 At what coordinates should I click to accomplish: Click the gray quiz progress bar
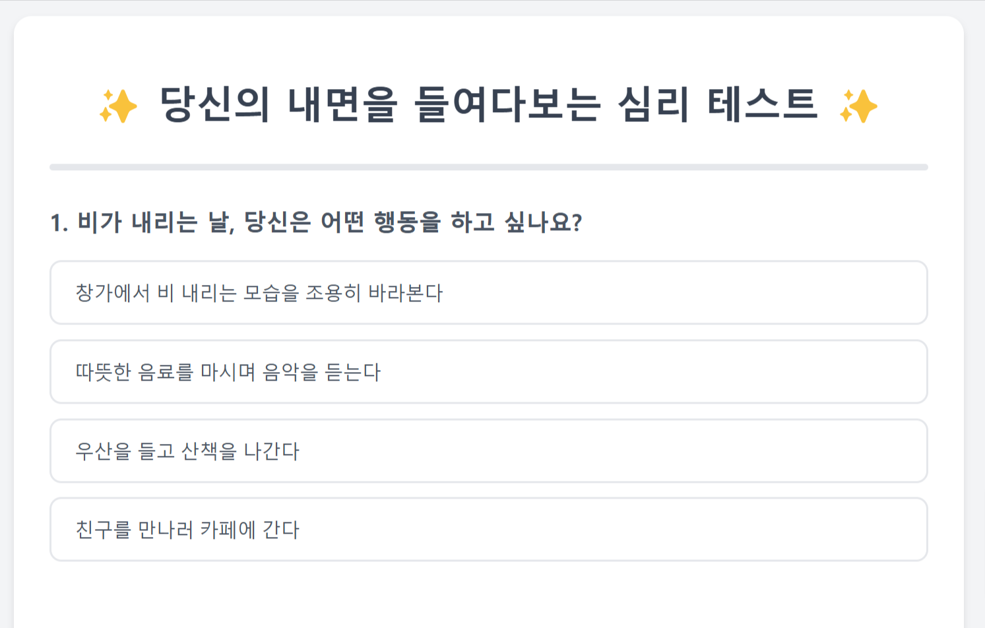(x=488, y=168)
